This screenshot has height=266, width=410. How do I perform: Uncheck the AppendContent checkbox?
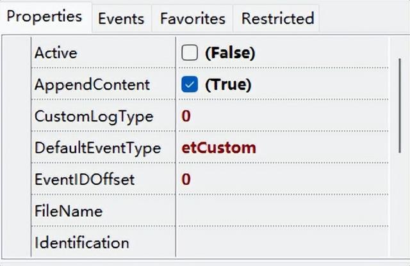[190, 84]
